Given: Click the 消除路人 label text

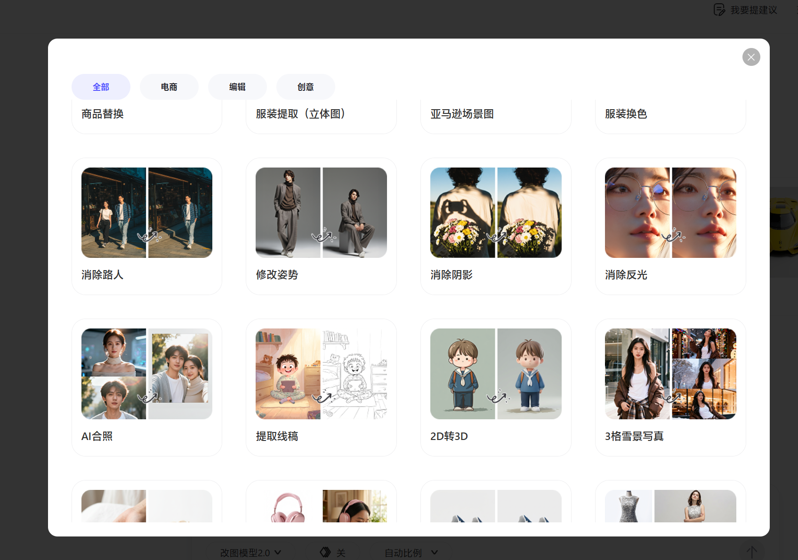Looking at the screenshot, I should point(102,275).
